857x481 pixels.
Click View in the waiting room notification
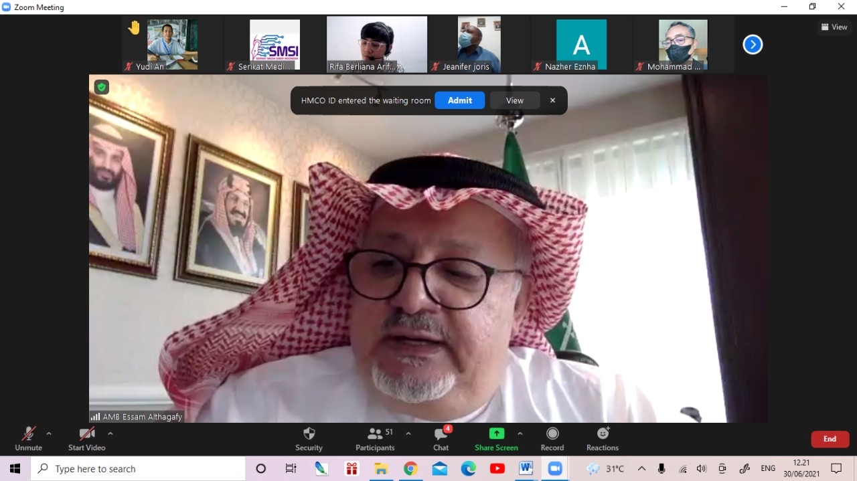click(514, 100)
